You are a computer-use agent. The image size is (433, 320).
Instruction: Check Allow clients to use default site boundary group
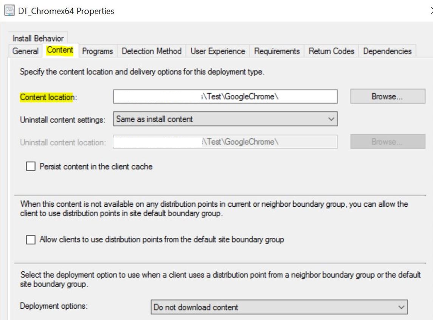click(31, 240)
